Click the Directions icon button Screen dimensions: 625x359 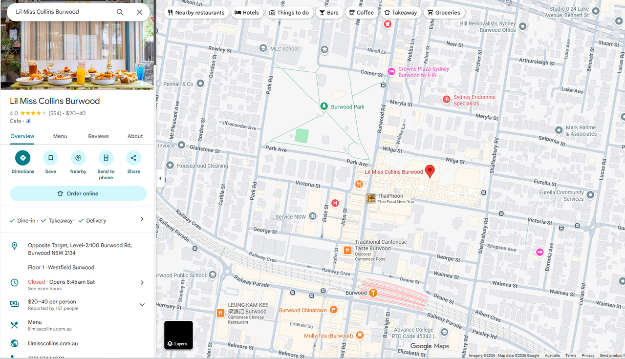pyautogui.click(x=22, y=158)
